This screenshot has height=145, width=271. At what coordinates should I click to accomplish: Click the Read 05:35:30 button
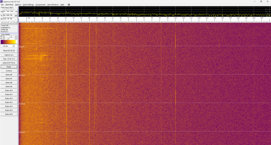click(9, 50)
